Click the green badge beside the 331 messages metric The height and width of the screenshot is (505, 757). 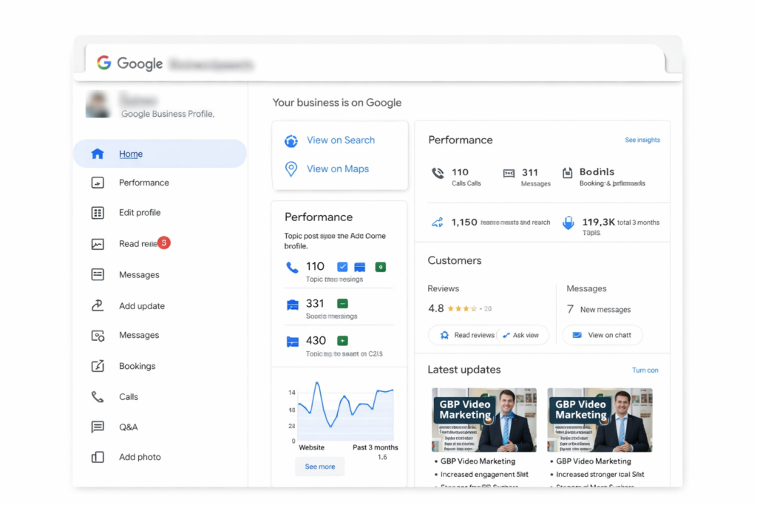[x=342, y=302]
